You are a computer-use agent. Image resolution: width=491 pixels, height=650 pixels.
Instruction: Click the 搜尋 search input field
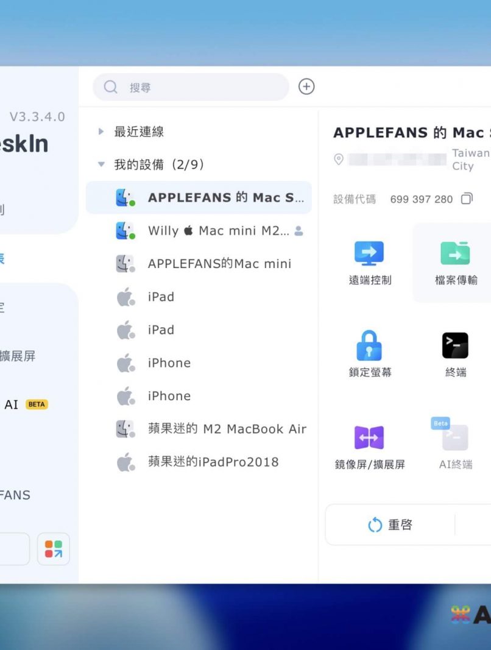[201, 87]
